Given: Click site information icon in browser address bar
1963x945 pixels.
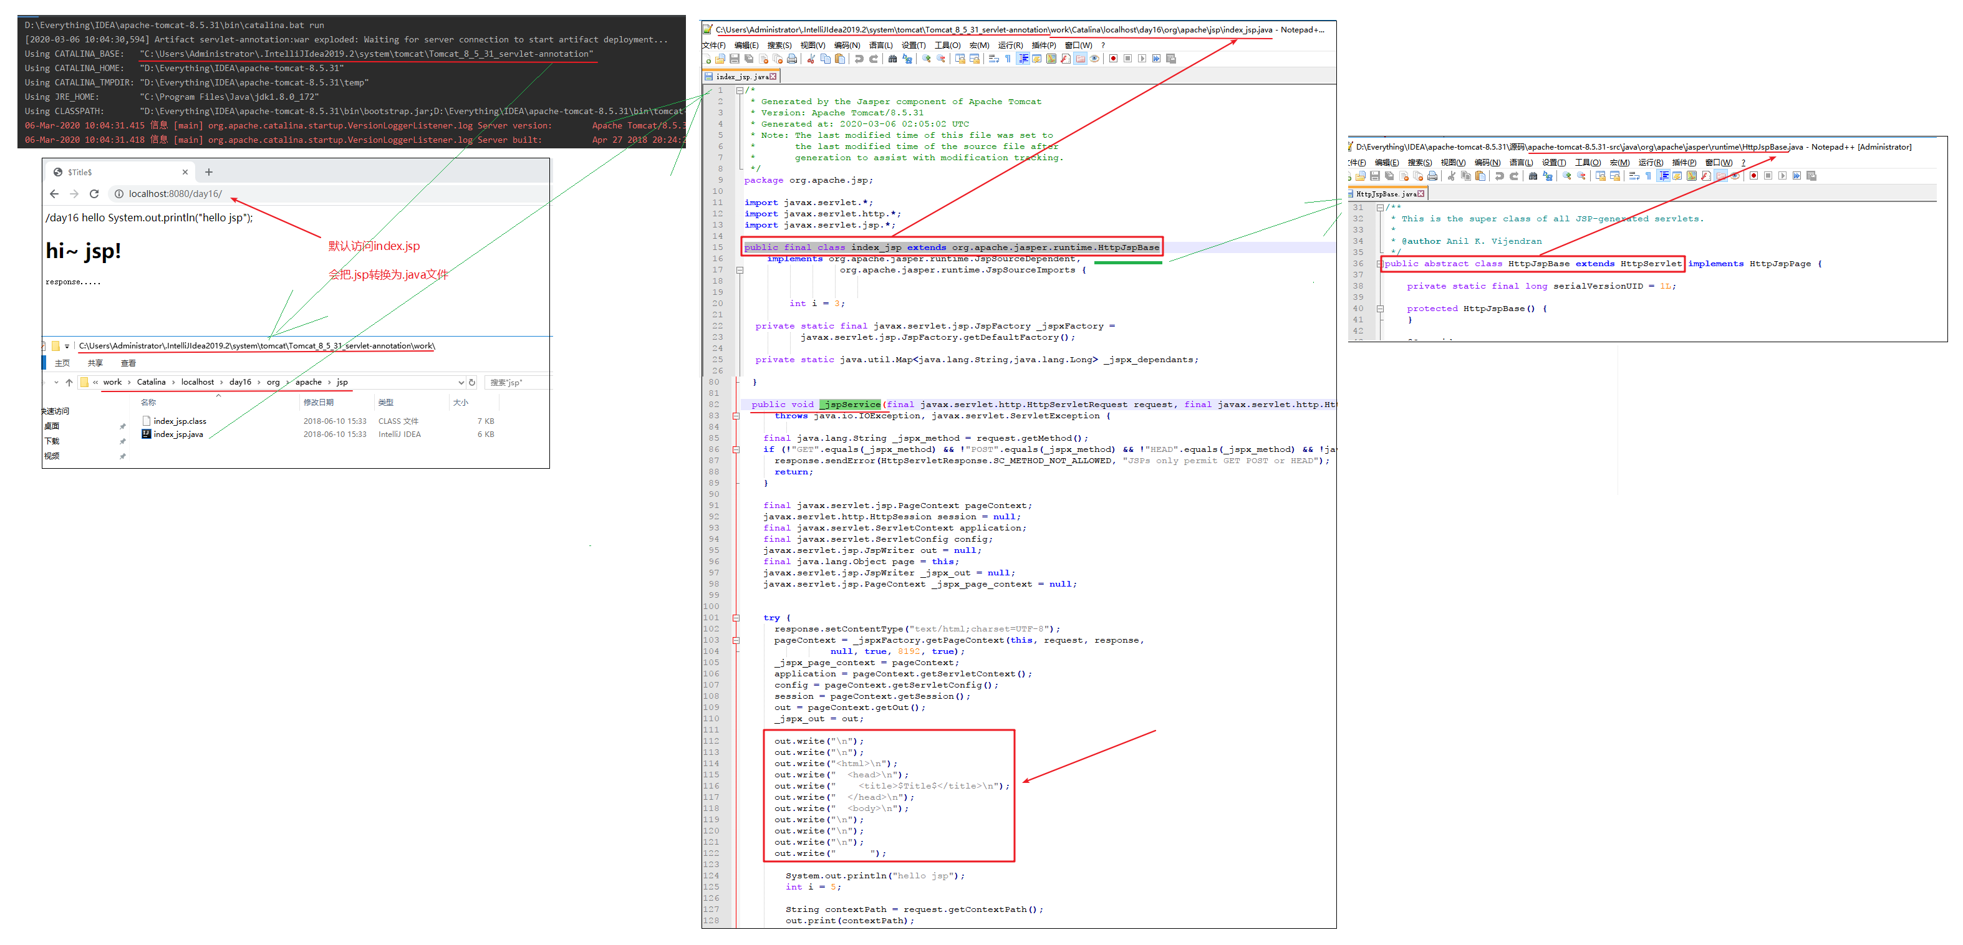Looking at the screenshot, I should (x=119, y=193).
